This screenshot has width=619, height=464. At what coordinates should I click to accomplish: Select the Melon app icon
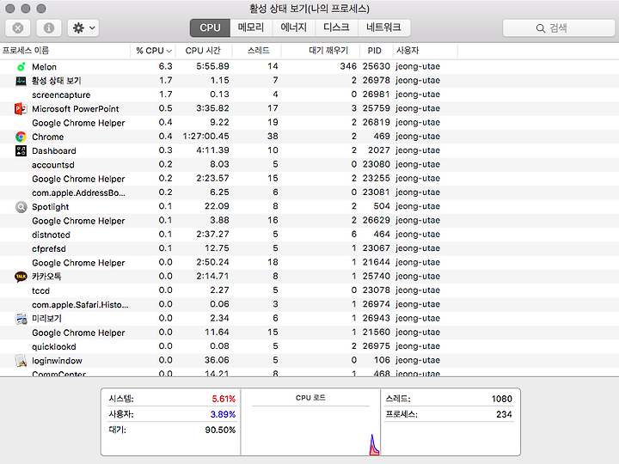click(x=21, y=67)
